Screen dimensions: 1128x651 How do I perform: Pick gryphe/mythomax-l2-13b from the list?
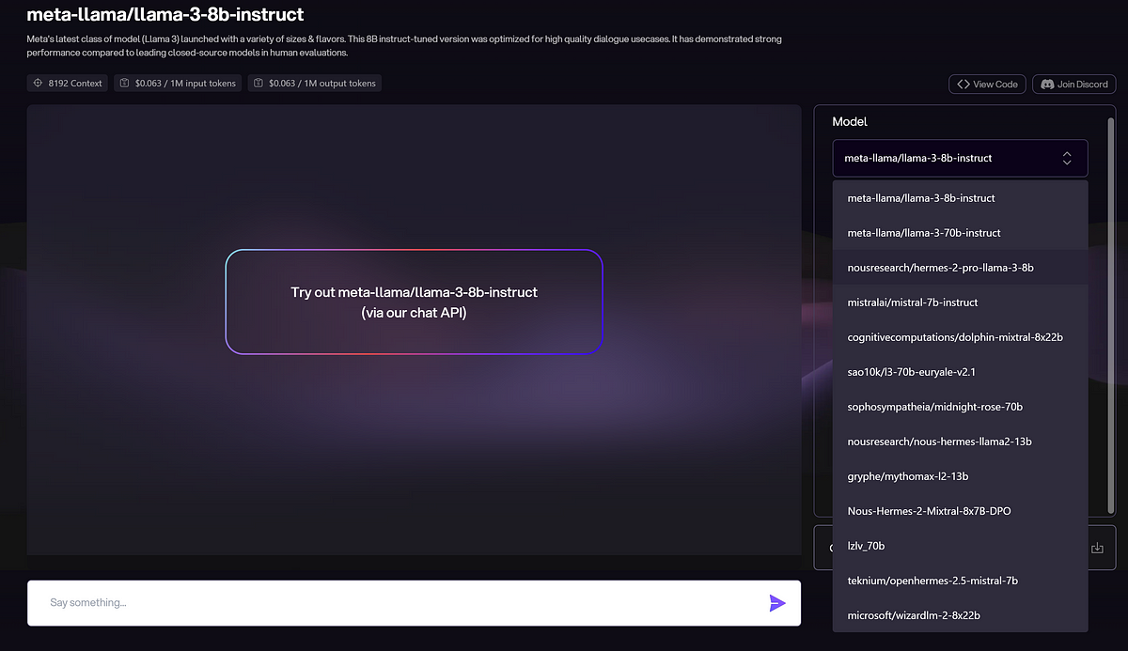pos(908,476)
